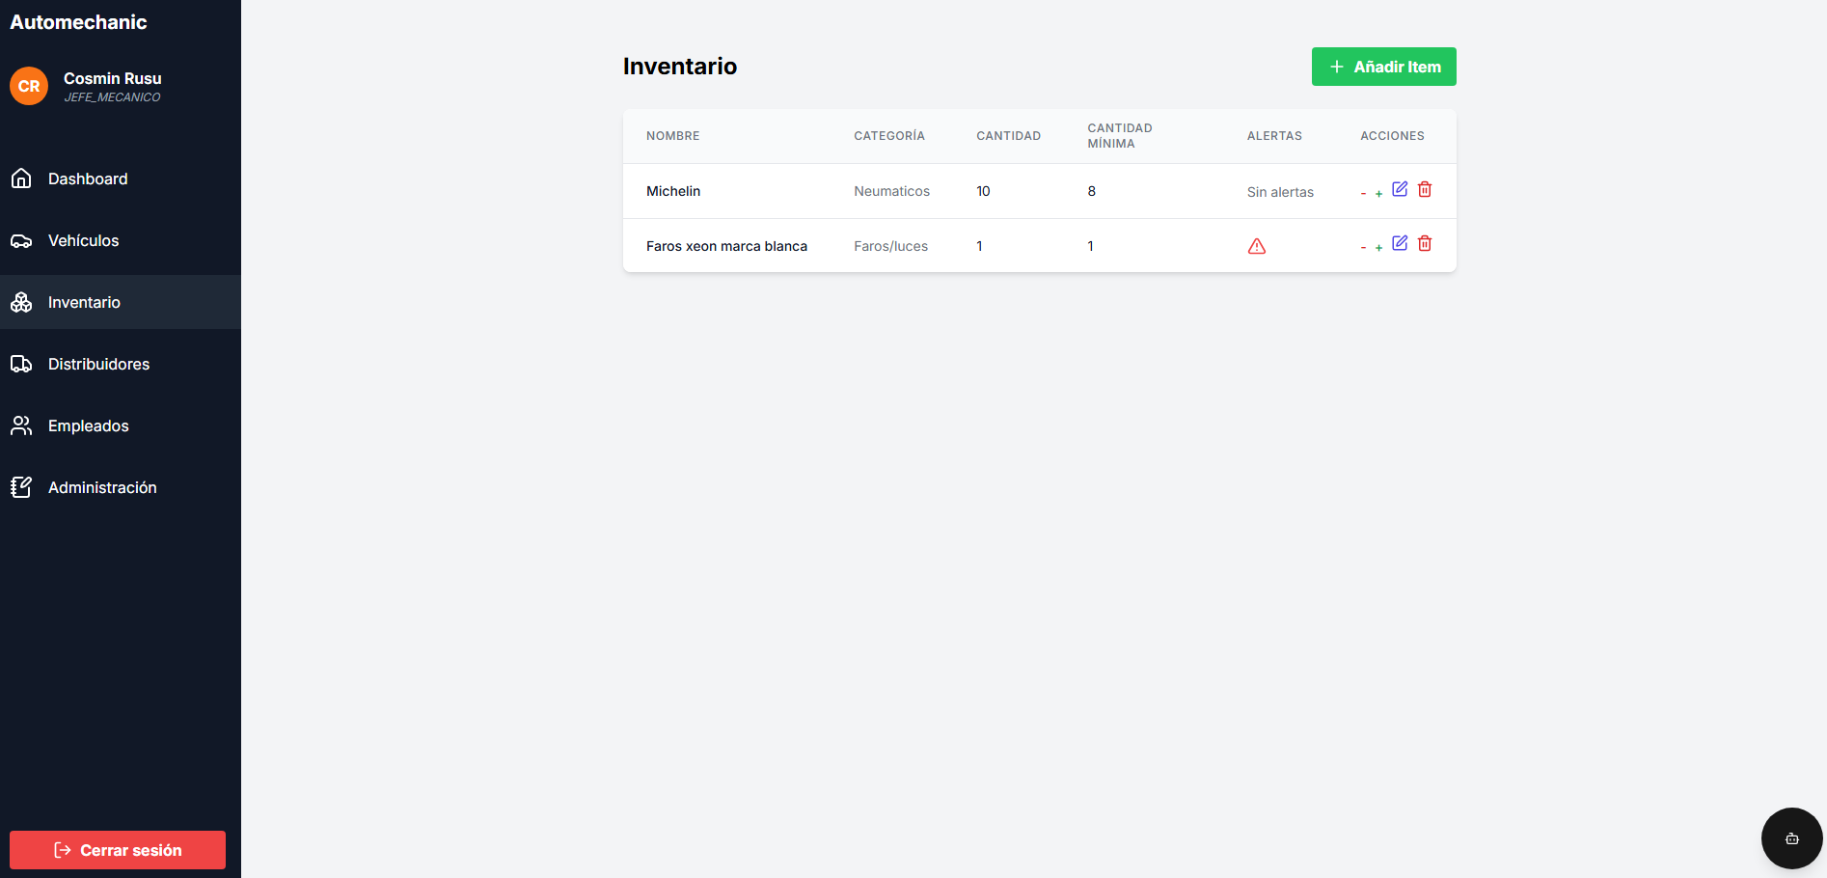Edit the Michelin inventory item

pyautogui.click(x=1400, y=189)
